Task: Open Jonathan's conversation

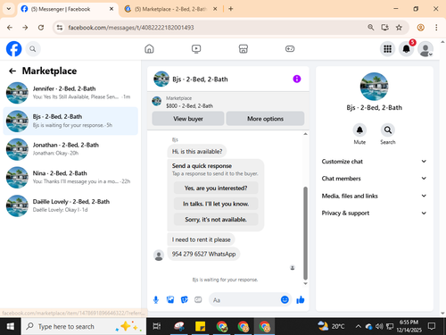Action: [70, 149]
